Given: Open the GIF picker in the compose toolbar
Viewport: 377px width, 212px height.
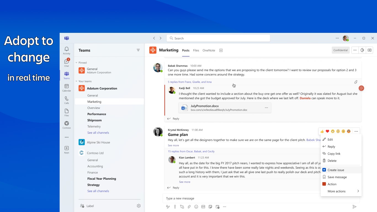Looking at the screenshot, I should [x=203, y=207].
